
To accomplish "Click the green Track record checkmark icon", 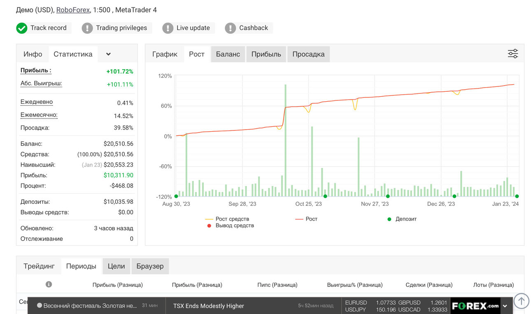I will 21,28.
